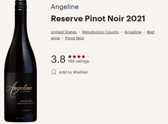168x124 pixels.
Task: Click the 3.8 average rating score
Action: pos(58,59)
